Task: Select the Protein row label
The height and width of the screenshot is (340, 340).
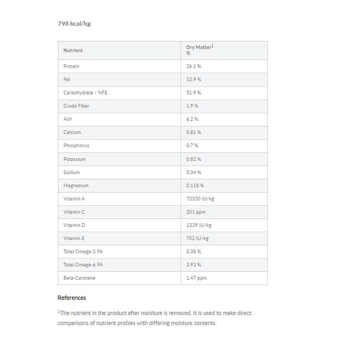Action: click(x=71, y=66)
